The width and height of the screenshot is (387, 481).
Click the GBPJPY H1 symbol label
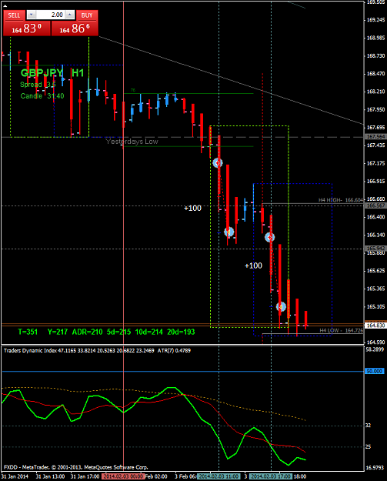(x=52, y=73)
